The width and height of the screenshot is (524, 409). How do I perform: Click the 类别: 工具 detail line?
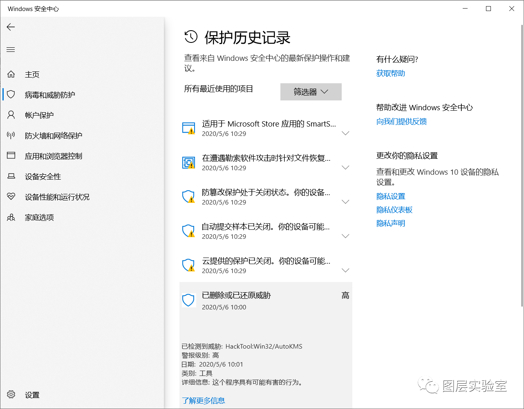(x=197, y=373)
